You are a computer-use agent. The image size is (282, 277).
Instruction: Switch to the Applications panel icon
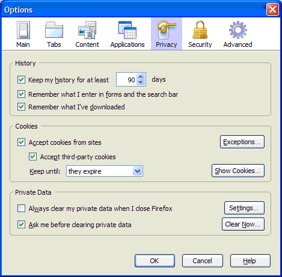pyautogui.click(x=127, y=30)
